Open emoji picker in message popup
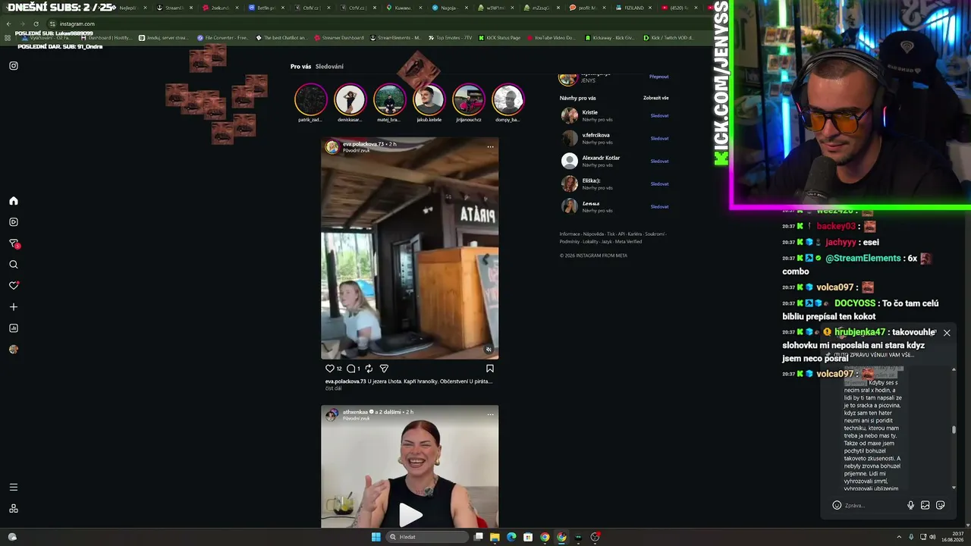The height and width of the screenshot is (546, 971). (x=837, y=506)
